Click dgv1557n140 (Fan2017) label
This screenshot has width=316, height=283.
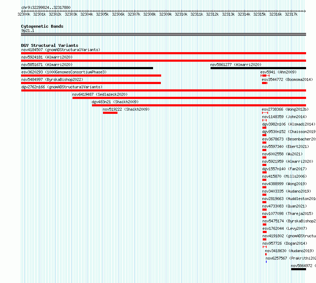pyautogui.click(x=284, y=169)
